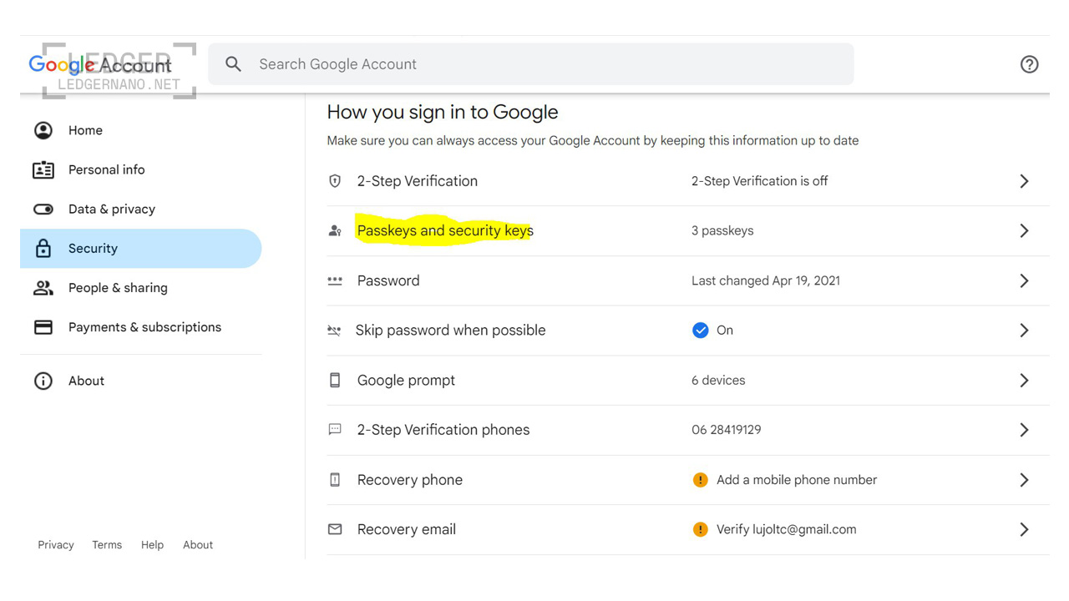Select the Security sidebar item

click(140, 248)
